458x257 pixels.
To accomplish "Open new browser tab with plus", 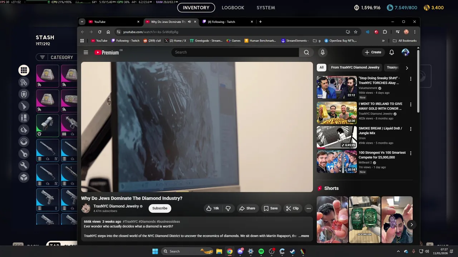I will 260,22.
